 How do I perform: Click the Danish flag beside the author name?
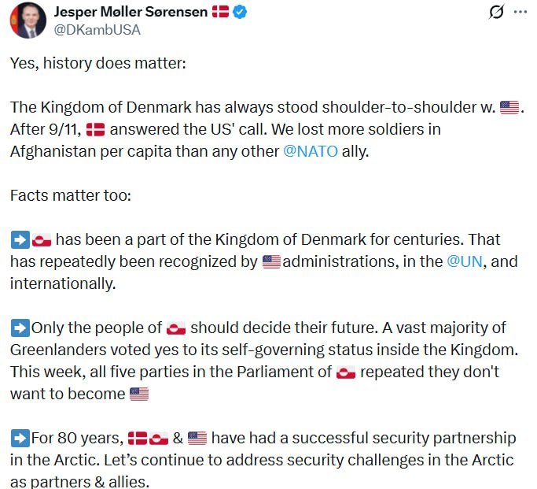tap(220, 13)
